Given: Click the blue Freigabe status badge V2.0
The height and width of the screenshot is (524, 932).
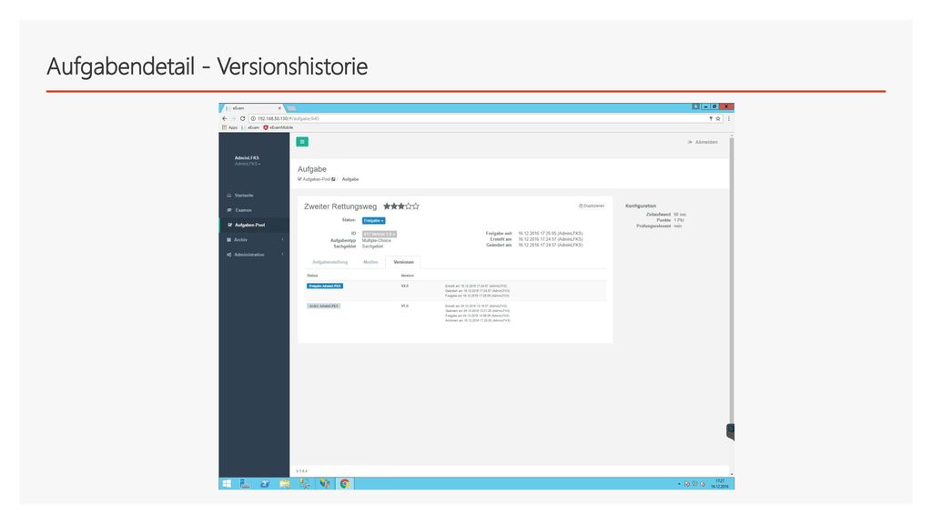Looking at the screenshot, I should click(x=325, y=286).
